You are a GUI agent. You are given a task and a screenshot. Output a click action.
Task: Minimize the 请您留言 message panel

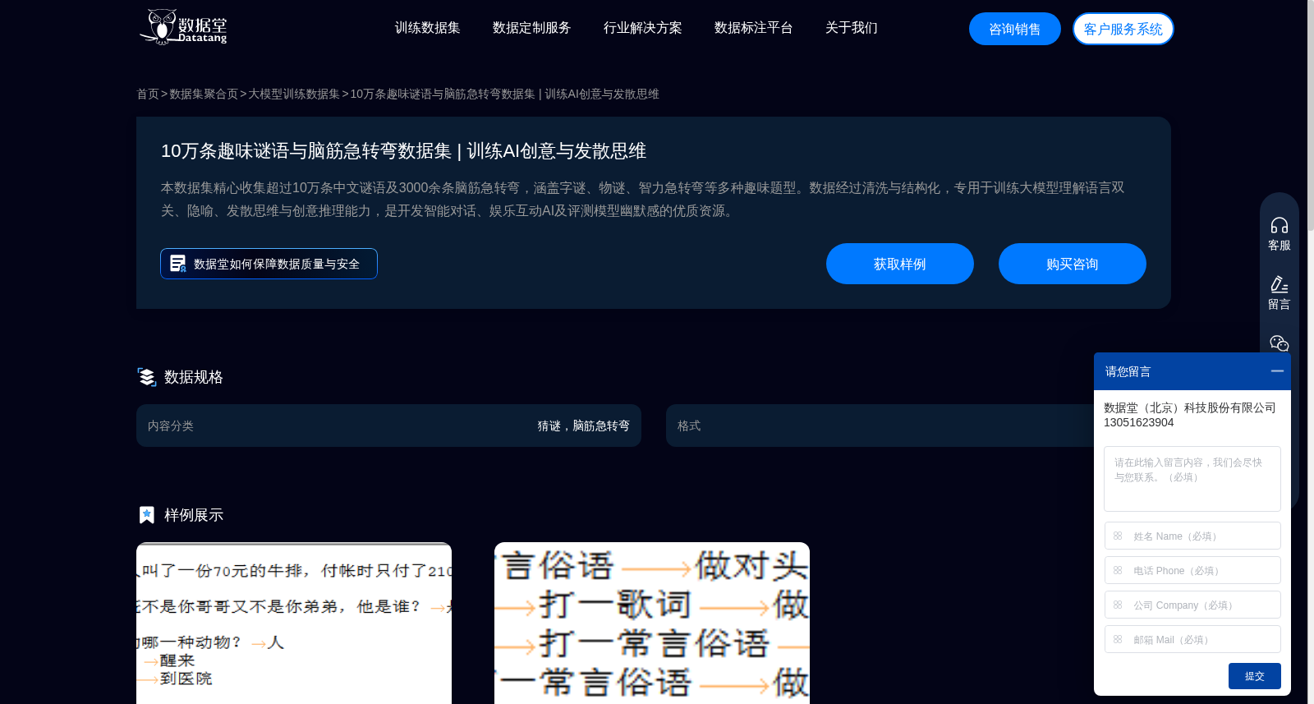tap(1277, 371)
